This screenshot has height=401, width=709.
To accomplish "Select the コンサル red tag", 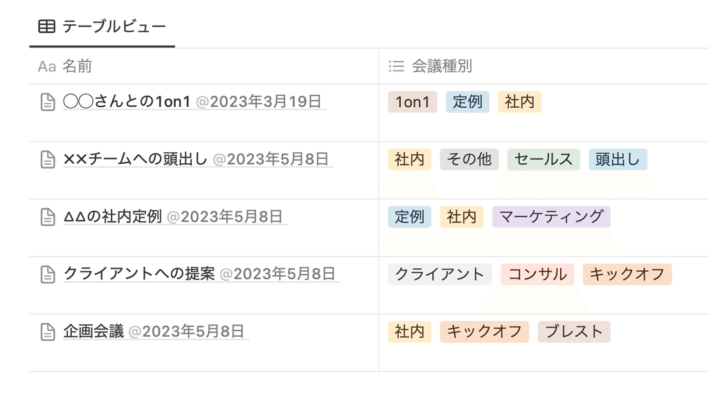I will click(537, 274).
